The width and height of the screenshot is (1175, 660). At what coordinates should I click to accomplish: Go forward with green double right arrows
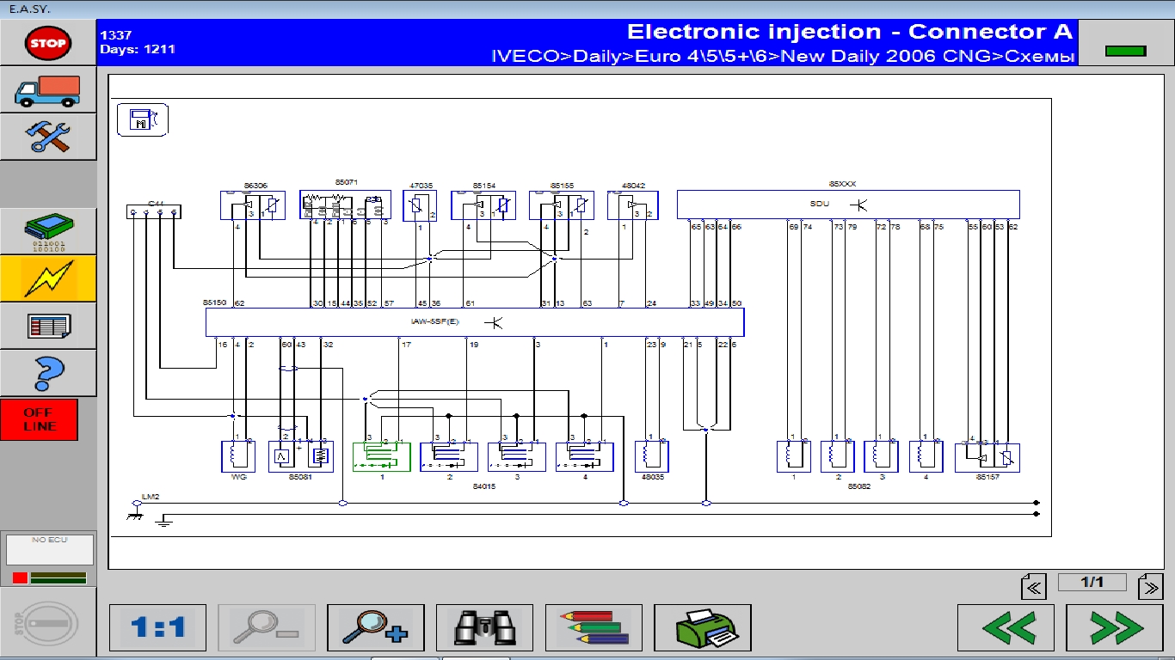coord(1115,627)
